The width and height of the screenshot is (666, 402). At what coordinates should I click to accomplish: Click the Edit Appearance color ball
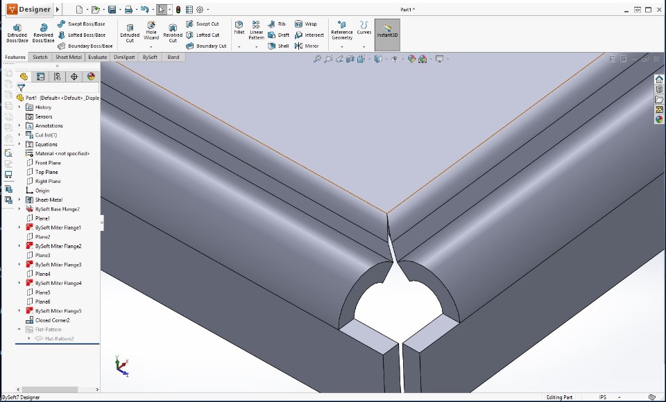pyautogui.click(x=411, y=59)
